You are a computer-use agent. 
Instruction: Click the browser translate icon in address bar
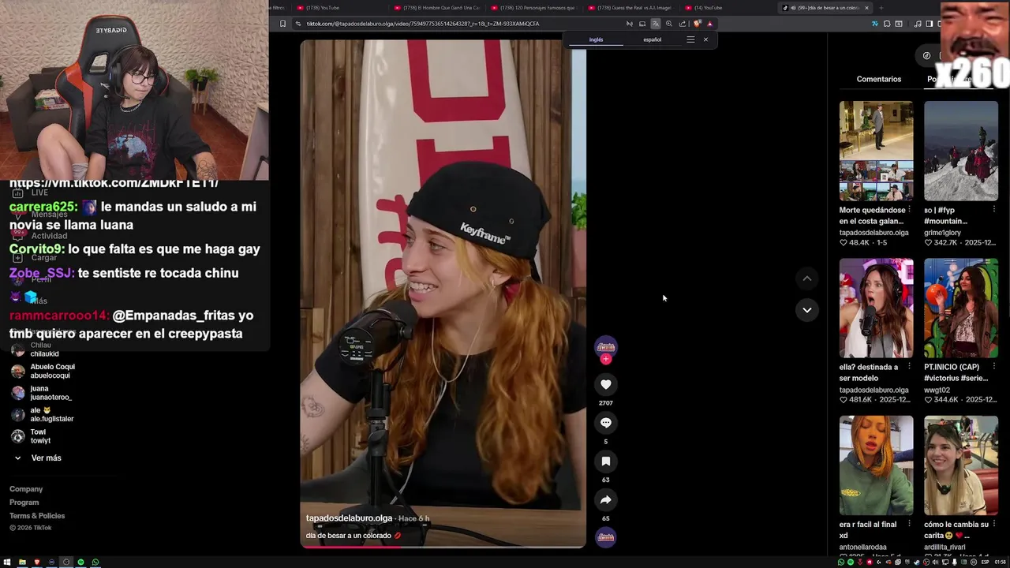(655, 24)
